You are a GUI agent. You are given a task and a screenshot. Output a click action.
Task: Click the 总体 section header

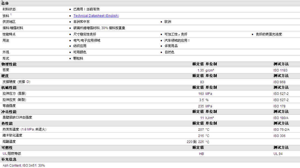[5, 3]
